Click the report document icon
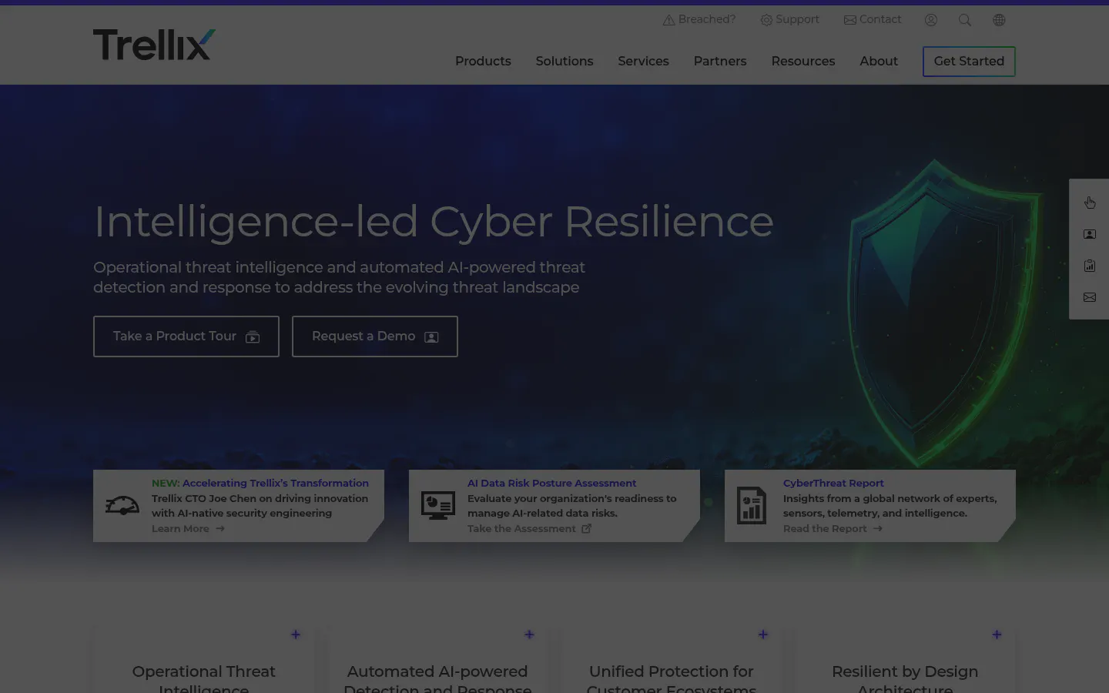1109x693 pixels. pos(752,506)
